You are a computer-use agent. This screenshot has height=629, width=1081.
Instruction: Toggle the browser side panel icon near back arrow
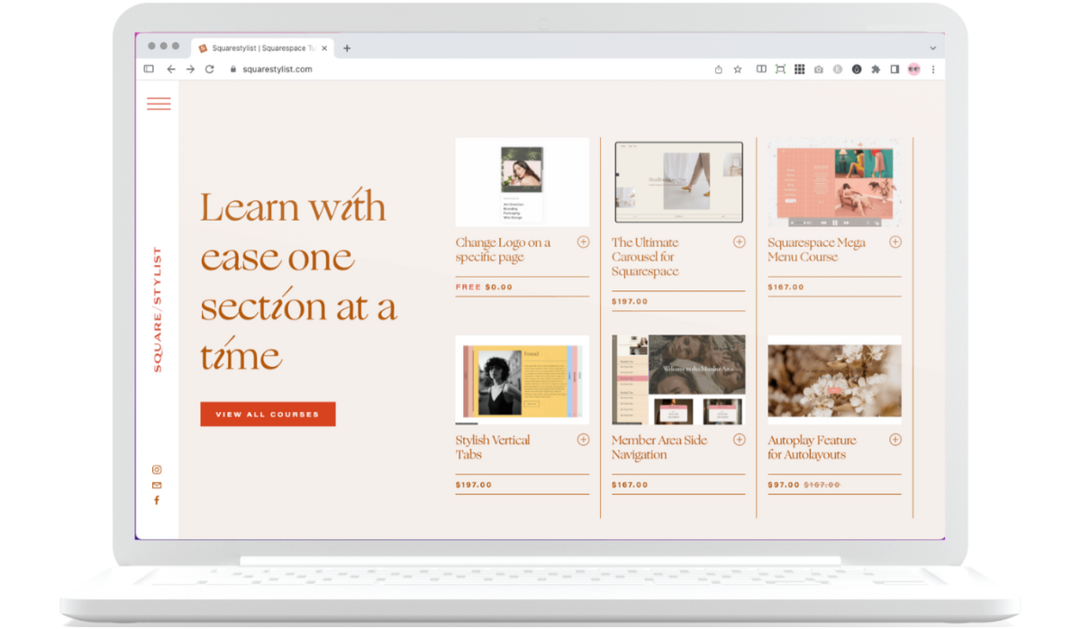coord(149,69)
